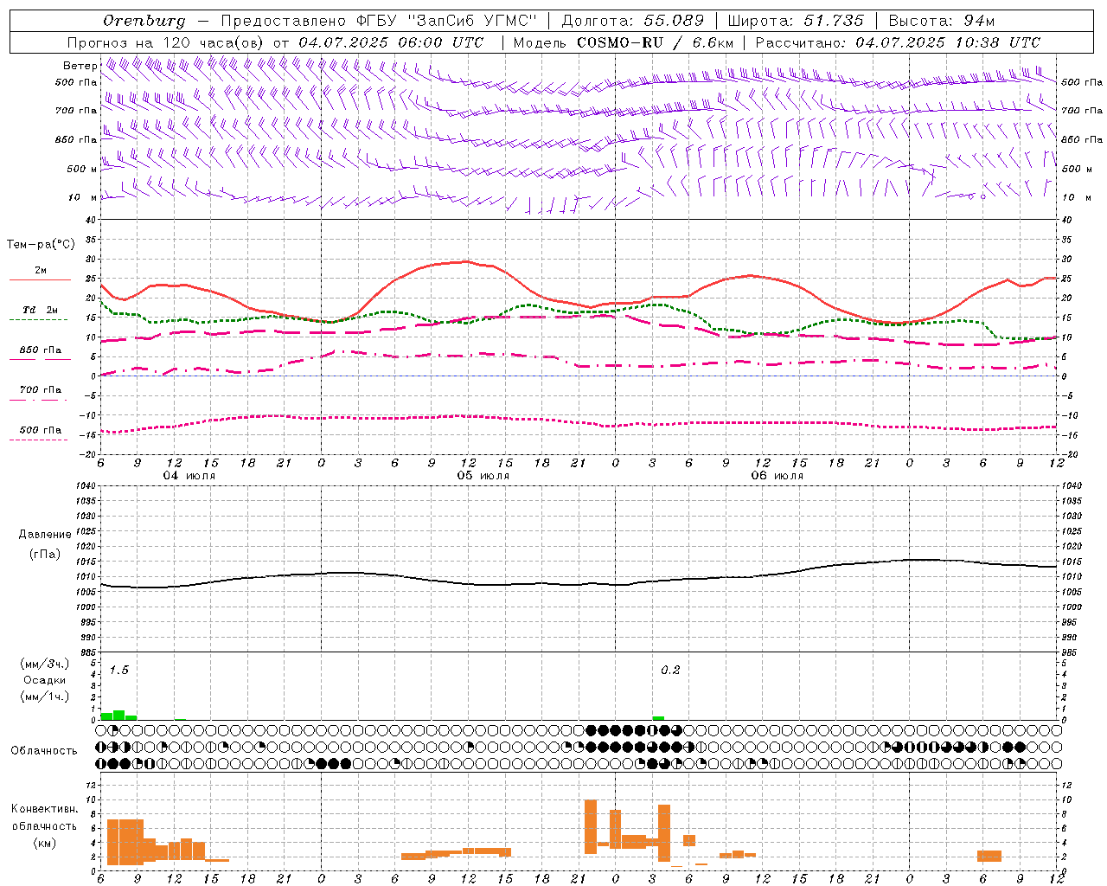
Task: Click the Высота: 94м value
Action: click(x=942, y=20)
